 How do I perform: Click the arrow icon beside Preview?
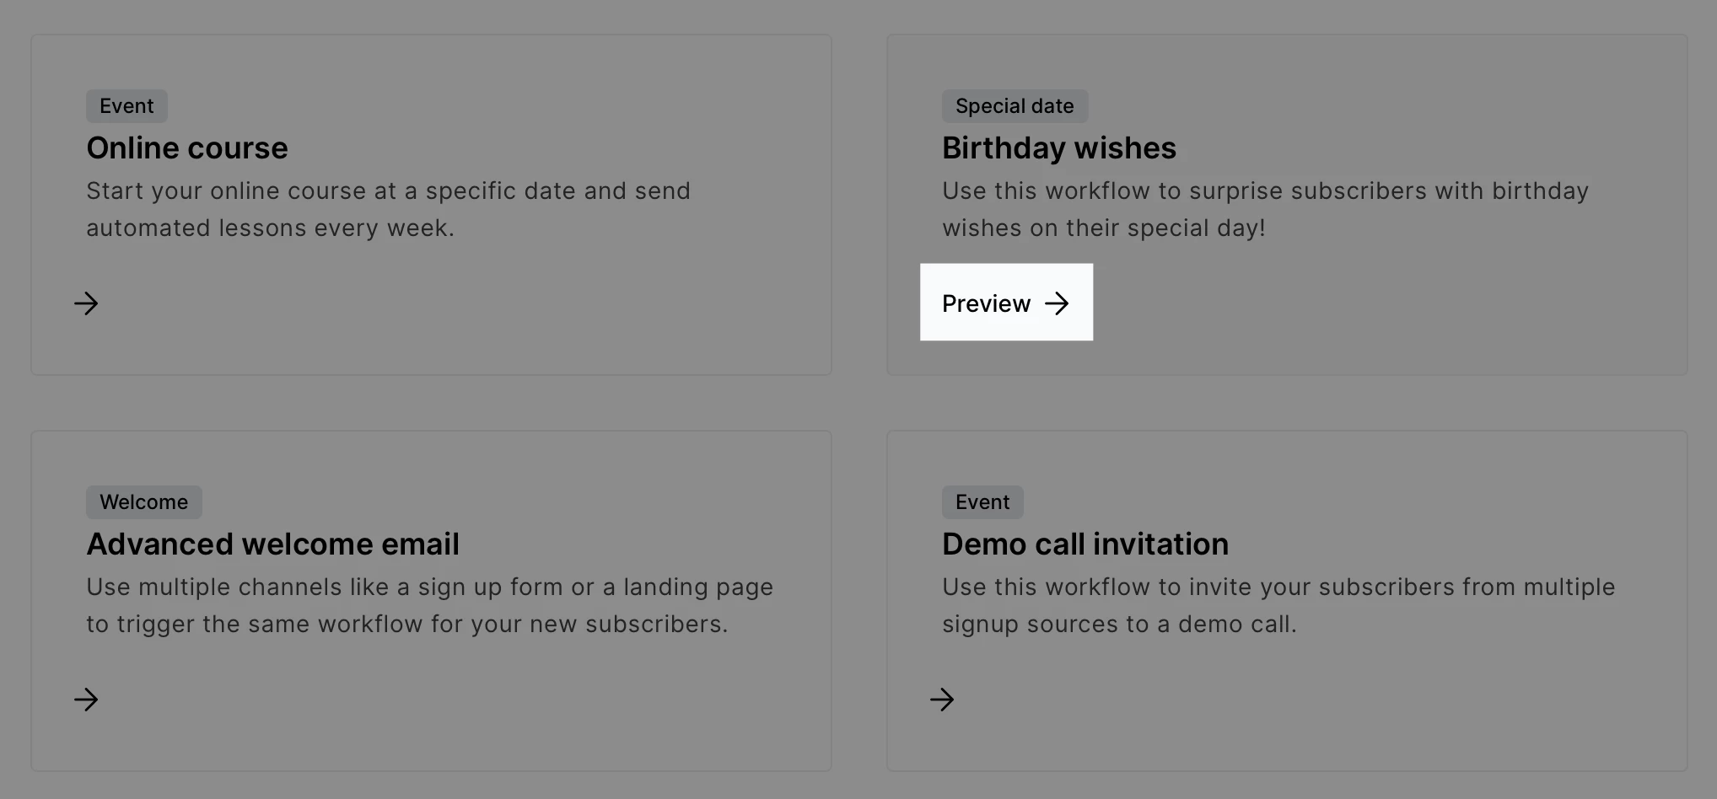1057,303
